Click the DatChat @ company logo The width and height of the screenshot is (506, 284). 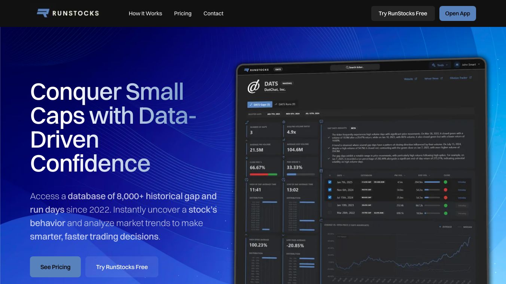(253, 87)
